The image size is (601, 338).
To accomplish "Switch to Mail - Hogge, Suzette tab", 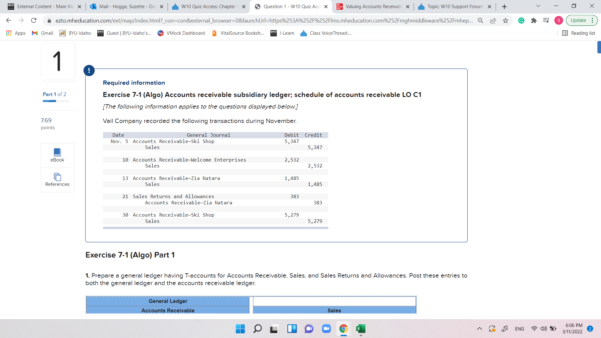I will [x=126, y=7].
